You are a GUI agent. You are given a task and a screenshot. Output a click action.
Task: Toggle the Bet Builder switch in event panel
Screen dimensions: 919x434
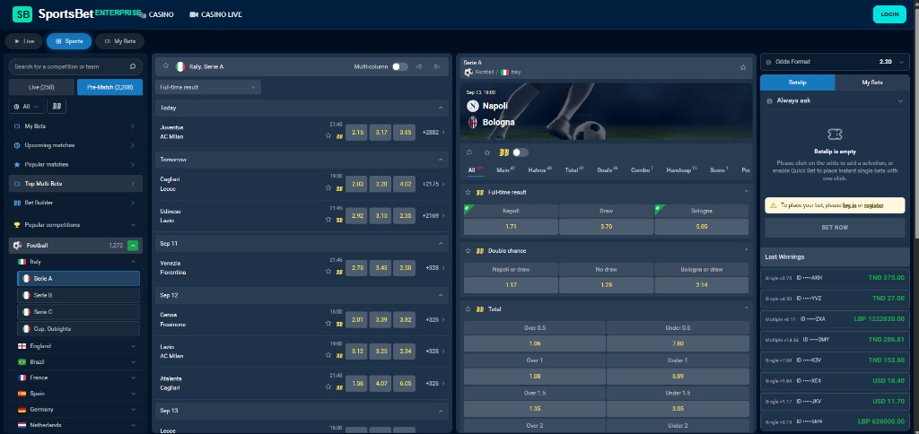tap(521, 152)
